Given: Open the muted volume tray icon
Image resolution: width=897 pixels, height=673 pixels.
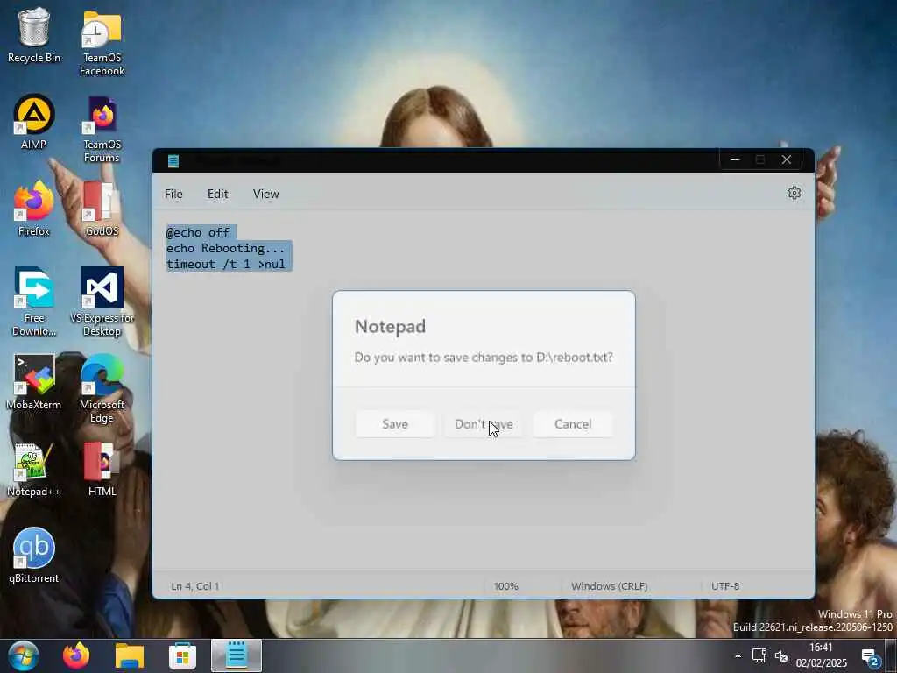Looking at the screenshot, I should tap(780, 655).
